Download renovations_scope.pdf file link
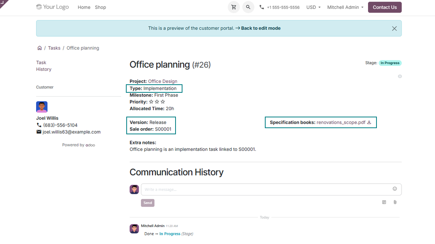The image size is (435, 244). [x=341, y=122]
